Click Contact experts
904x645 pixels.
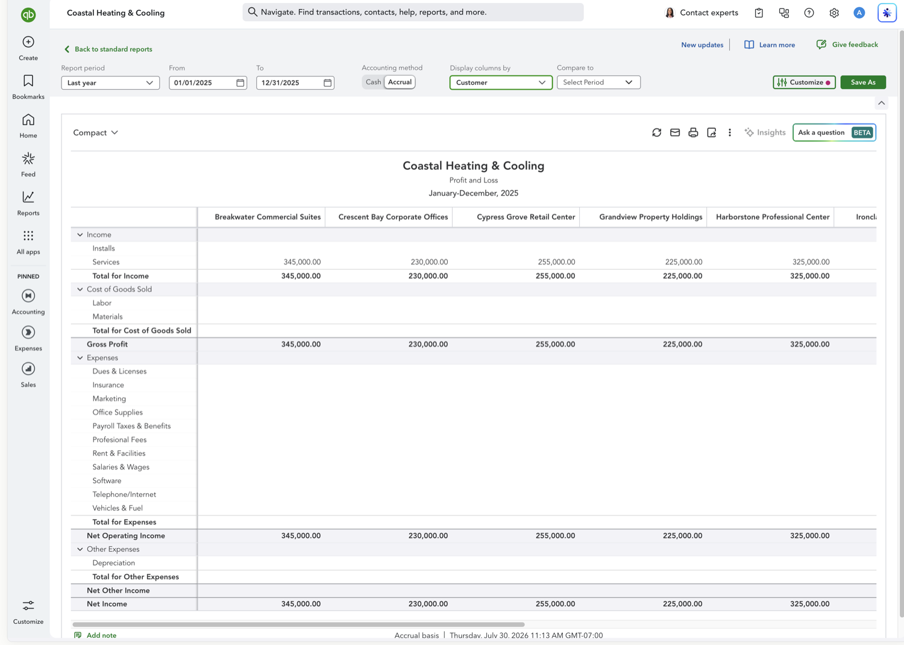(701, 13)
